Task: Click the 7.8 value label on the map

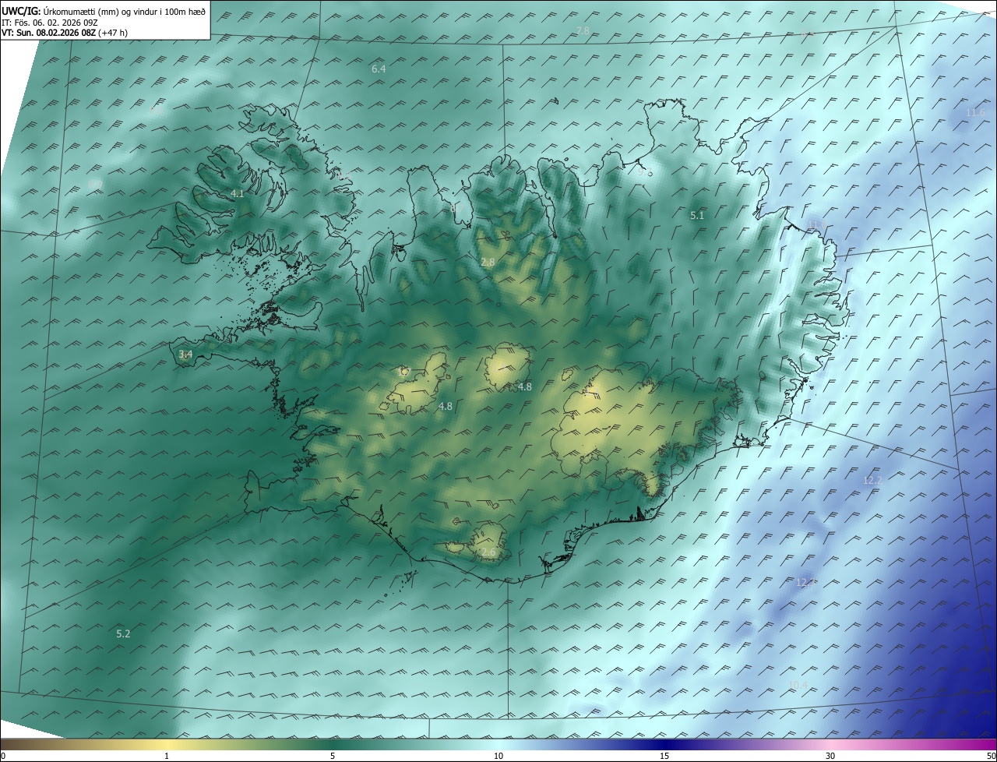Action: click(583, 30)
